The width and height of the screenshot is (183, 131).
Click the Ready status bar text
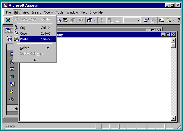click(x=10, y=126)
